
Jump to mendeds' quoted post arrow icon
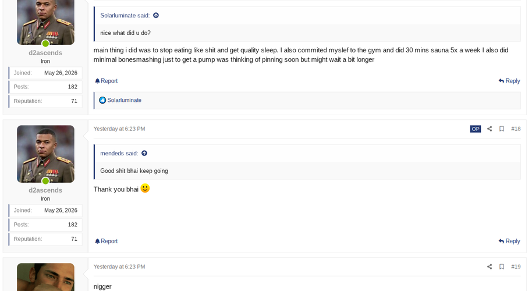tap(144, 153)
